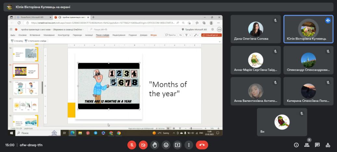Select slide 14 thumbnail
Screen dimensions: 337x152
click(25, 54)
